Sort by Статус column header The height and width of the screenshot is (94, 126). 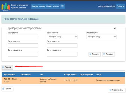[99, 75]
